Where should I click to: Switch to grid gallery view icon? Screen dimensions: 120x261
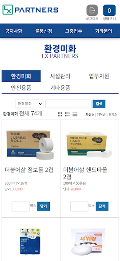(x=60, y=114)
